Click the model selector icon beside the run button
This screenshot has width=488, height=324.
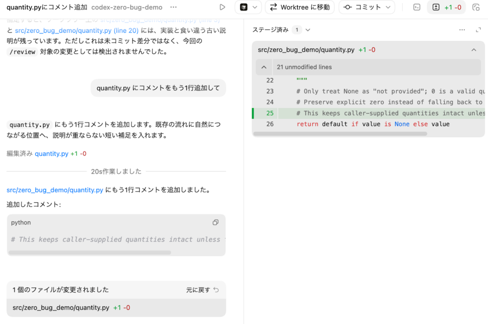tap(244, 7)
